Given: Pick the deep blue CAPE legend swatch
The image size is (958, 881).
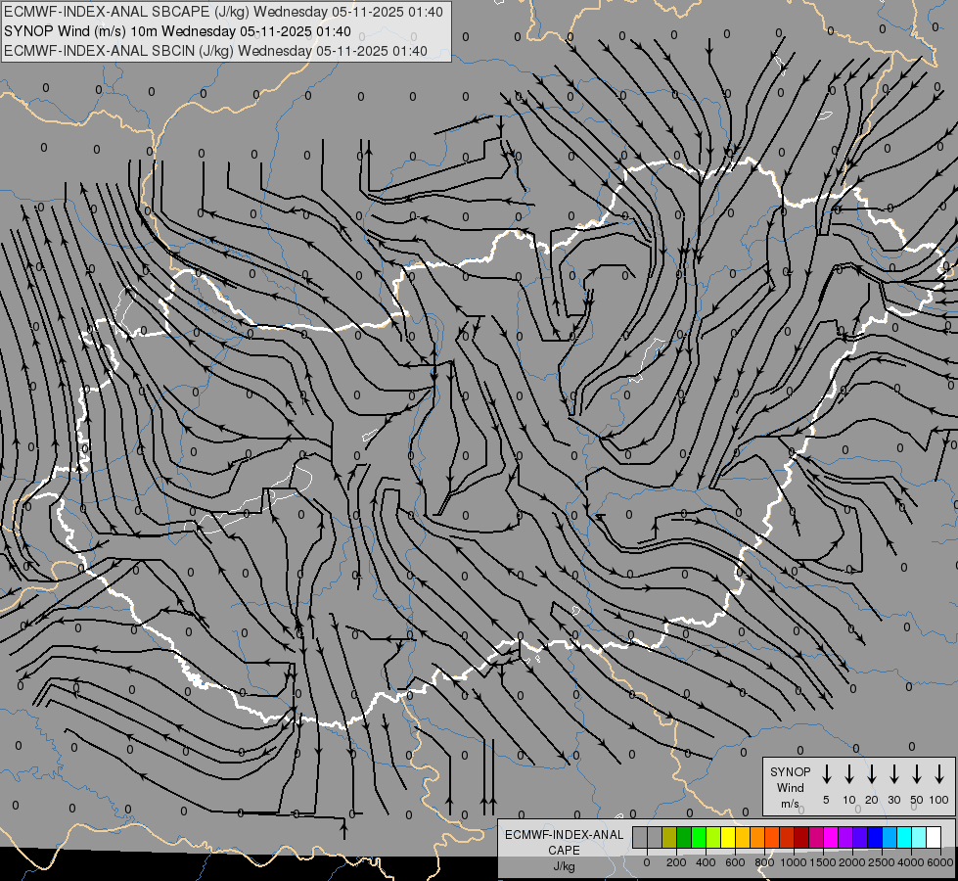Looking at the screenshot, I should (876, 837).
